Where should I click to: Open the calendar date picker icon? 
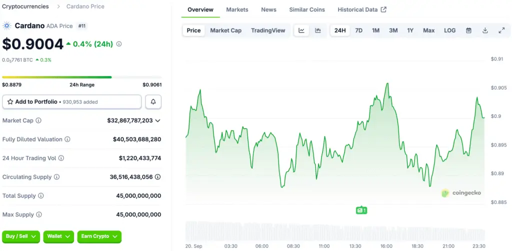click(x=468, y=30)
